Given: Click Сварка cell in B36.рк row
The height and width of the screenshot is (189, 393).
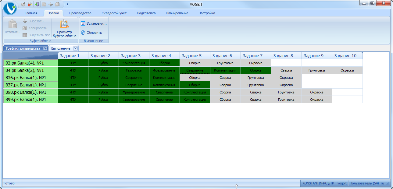Looking at the screenshot, I should 226,78.
